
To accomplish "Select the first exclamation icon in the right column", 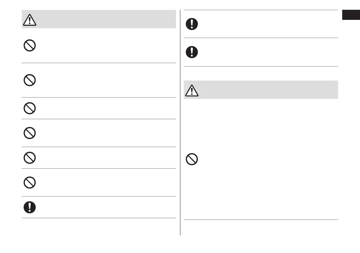I will coord(192,24).
